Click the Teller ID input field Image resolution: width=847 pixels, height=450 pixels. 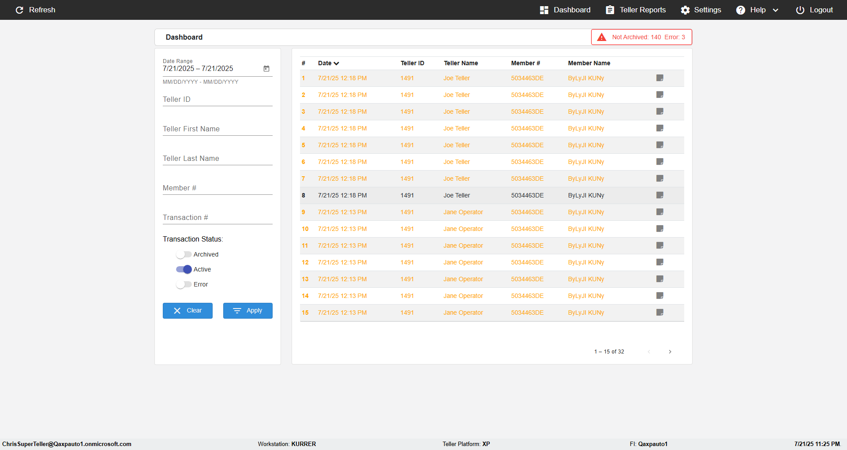(x=217, y=100)
